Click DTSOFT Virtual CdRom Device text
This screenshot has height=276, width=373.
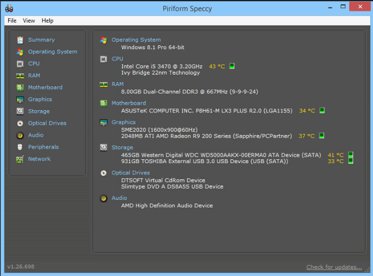coord(163,180)
